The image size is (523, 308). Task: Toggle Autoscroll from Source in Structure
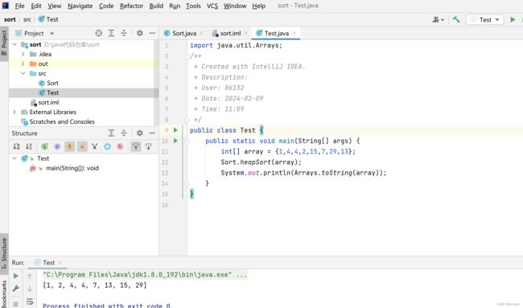(148, 146)
